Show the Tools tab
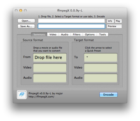The width and height of the screenshot is (140, 121). click(x=102, y=34)
